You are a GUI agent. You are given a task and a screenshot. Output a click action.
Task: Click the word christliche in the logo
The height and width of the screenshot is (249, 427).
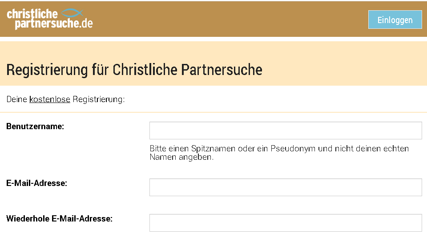(x=32, y=14)
